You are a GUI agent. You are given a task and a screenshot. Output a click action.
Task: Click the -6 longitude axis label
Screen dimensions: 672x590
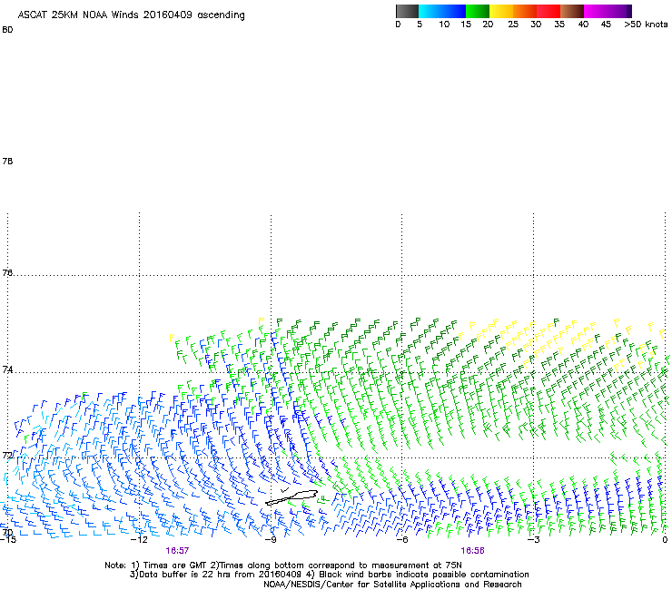click(x=401, y=540)
